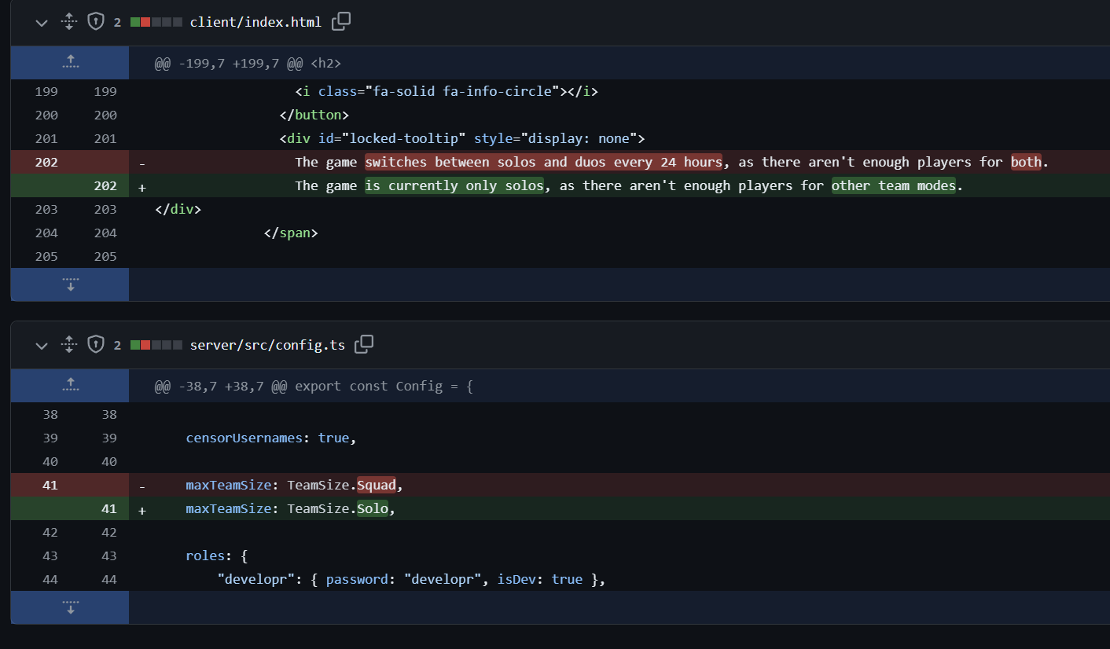Expand lines below line 205 in index.html
Image resolution: width=1110 pixels, height=649 pixels.
[x=70, y=284]
